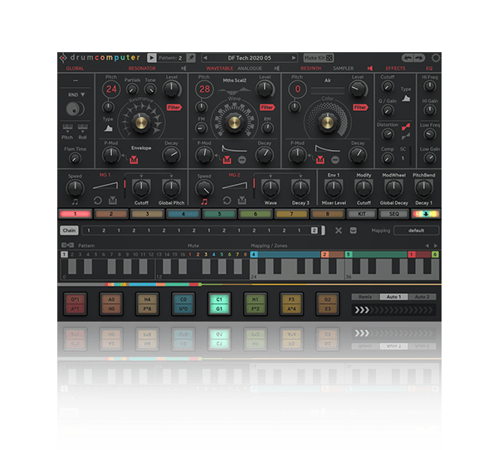The height and width of the screenshot is (450, 498).
Task: Click the Wavetable P-Mod envelope icon
Action: point(227,159)
